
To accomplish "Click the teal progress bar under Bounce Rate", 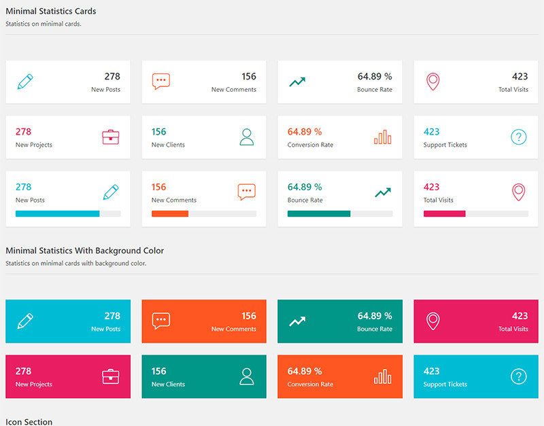I will tap(319, 213).
